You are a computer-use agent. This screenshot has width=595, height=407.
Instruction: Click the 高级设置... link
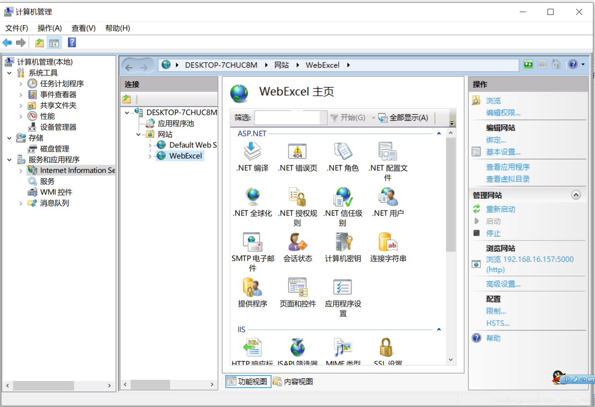point(503,284)
